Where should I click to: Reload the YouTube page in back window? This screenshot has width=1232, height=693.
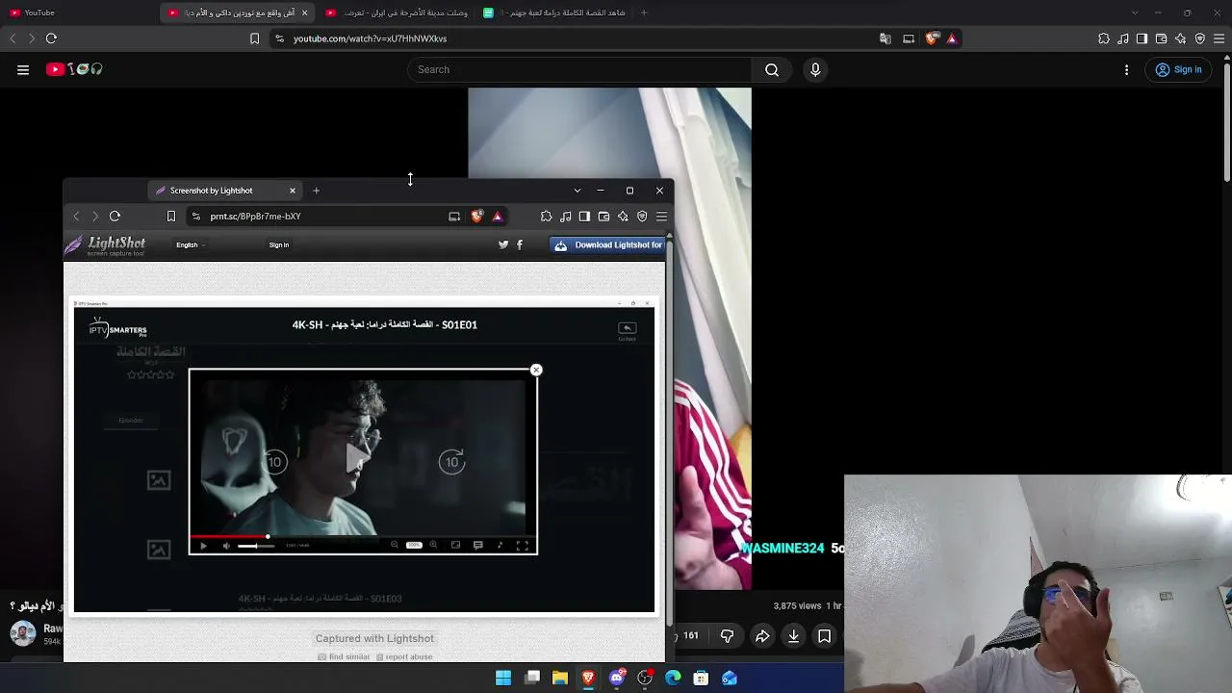pyautogui.click(x=51, y=38)
